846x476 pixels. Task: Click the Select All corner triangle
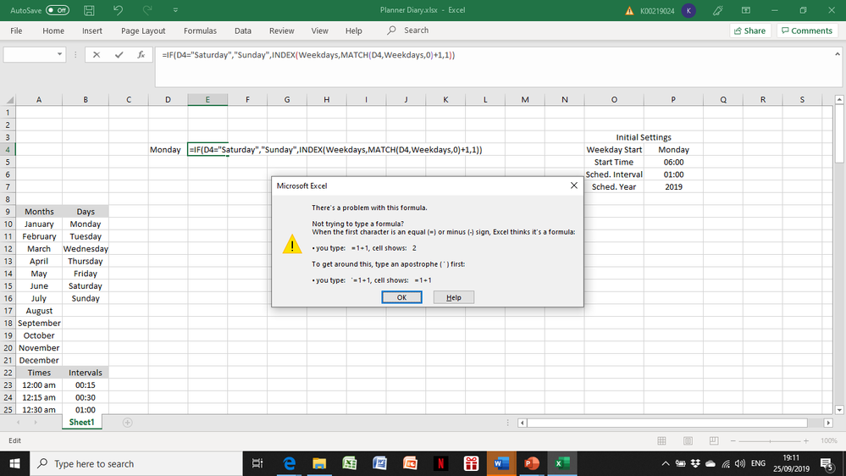click(9, 100)
